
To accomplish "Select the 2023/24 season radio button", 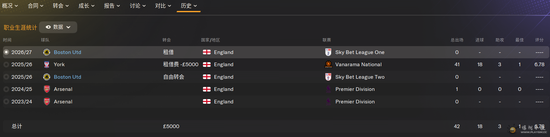I will click(x=6, y=102).
